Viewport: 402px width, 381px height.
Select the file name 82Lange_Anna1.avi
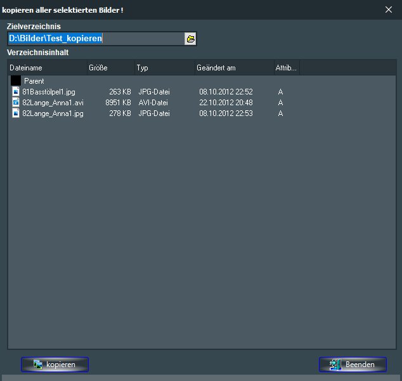53,103
